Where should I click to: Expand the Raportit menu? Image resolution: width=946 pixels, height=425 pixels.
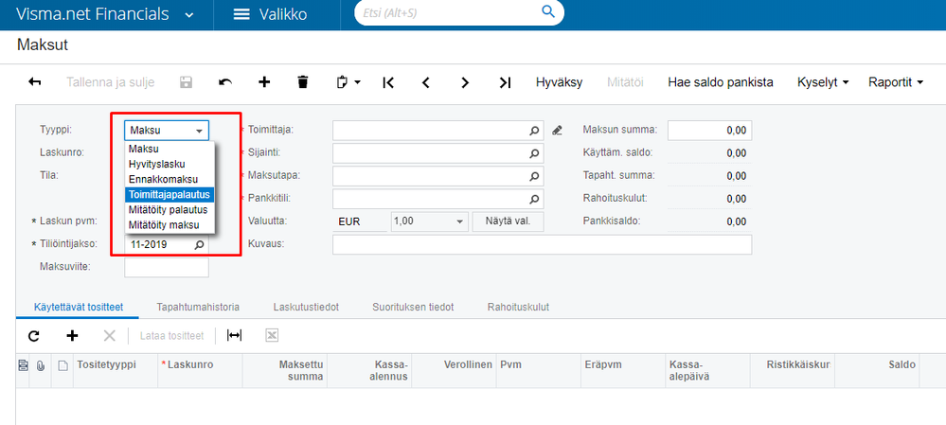(x=895, y=82)
